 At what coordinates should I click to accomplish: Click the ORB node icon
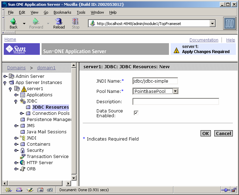(x=23, y=169)
